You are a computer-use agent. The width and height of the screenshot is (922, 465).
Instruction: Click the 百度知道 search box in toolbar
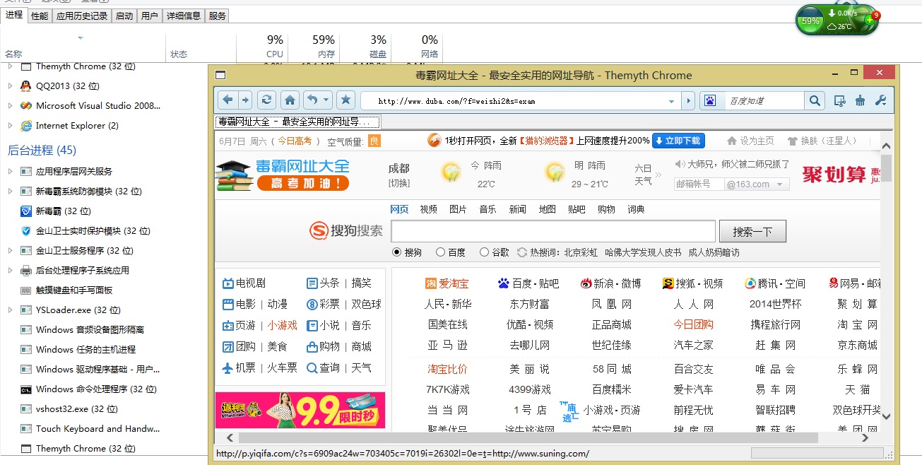(764, 101)
